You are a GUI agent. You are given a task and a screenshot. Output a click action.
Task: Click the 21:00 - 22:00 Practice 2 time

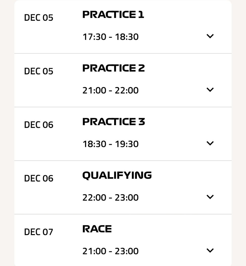110,90
